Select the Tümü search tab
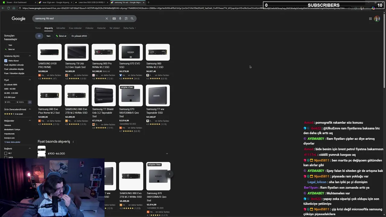This screenshot has width=386, height=217. [38, 28]
